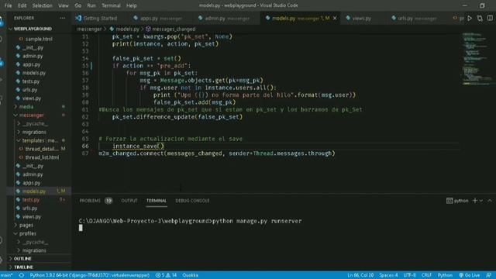Open the compare changes icon

click(480, 19)
